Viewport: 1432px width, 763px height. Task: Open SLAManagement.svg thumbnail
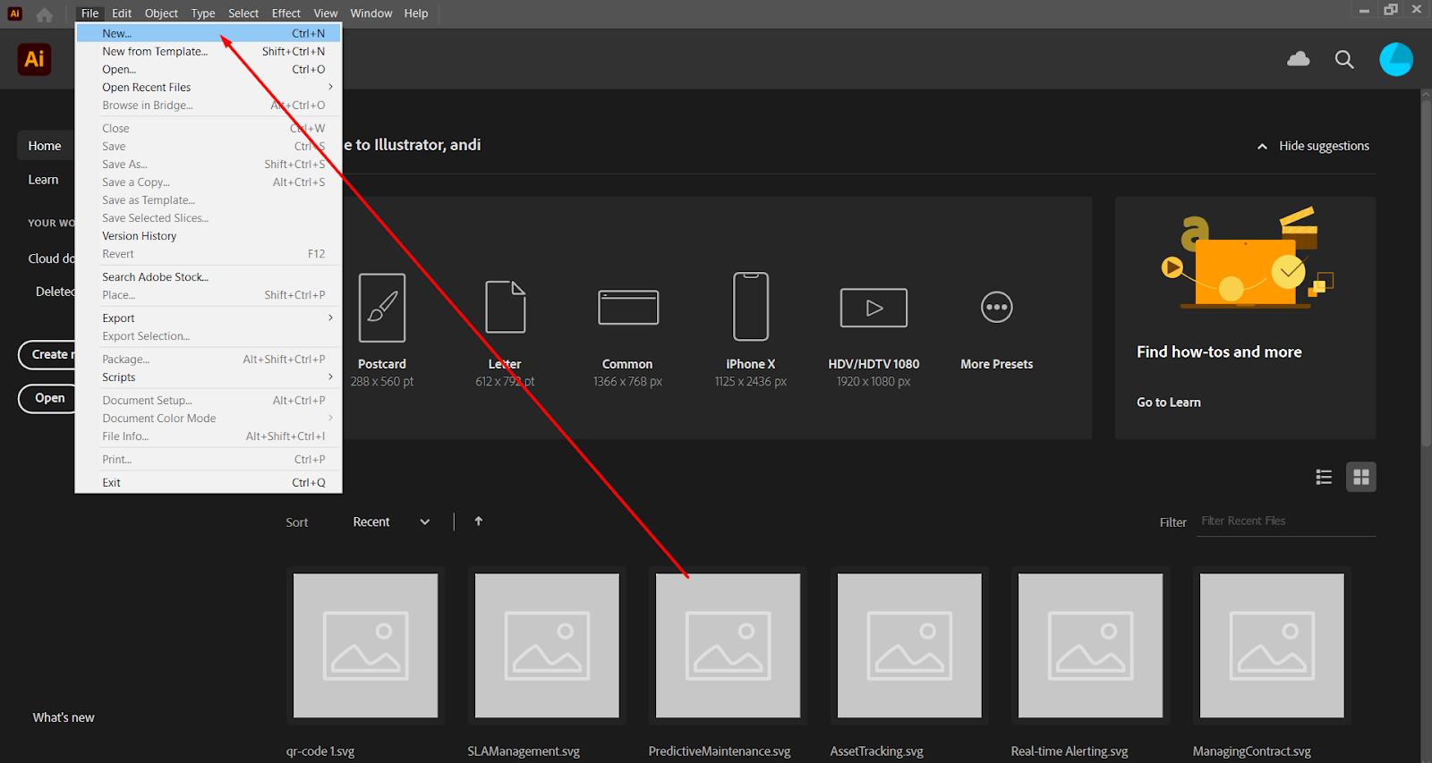click(547, 646)
